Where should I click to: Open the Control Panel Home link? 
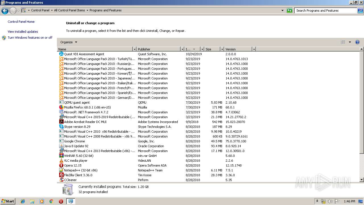point(21,22)
